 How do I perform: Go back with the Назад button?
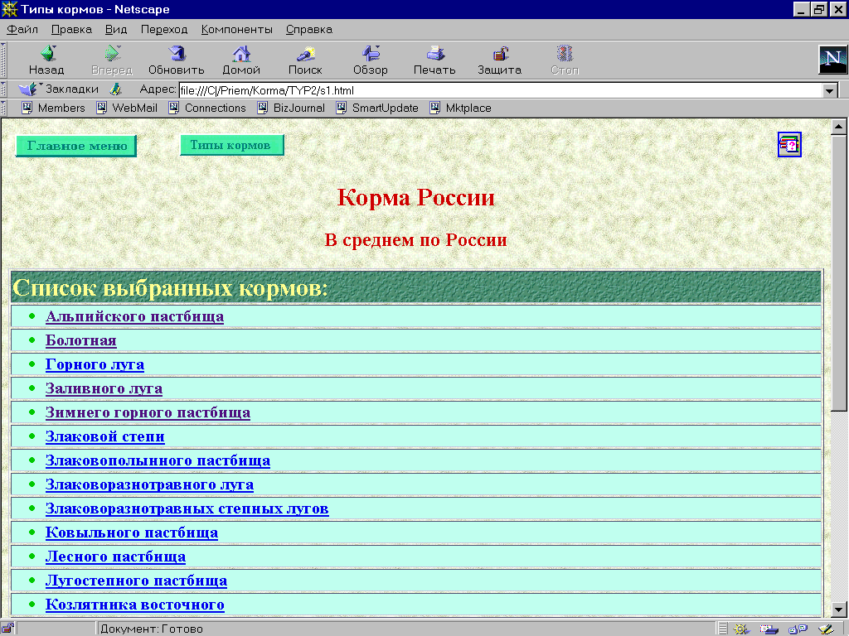(x=47, y=60)
